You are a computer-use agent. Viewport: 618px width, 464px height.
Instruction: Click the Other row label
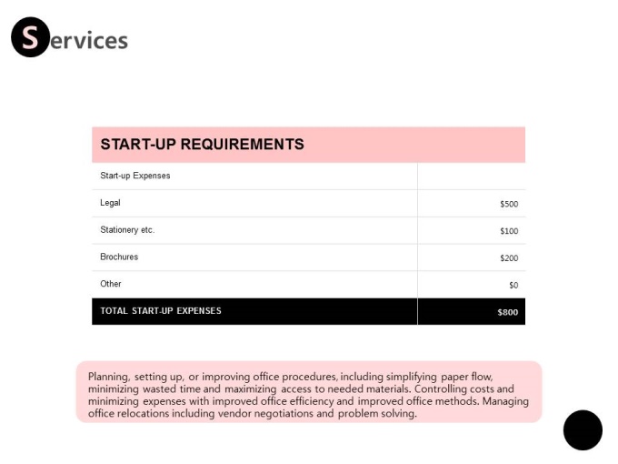tap(110, 284)
